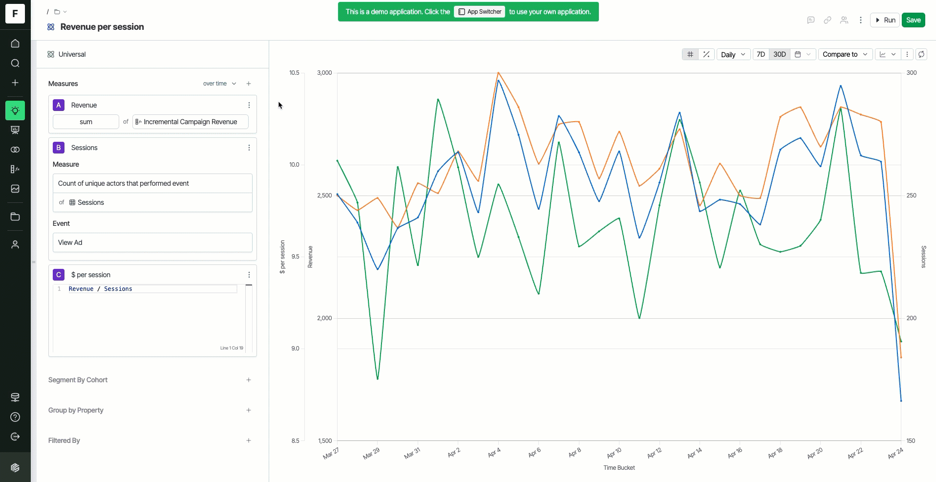Expand the Compare to dropdown
Image resolution: width=936 pixels, height=482 pixels.
click(x=845, y=54)
